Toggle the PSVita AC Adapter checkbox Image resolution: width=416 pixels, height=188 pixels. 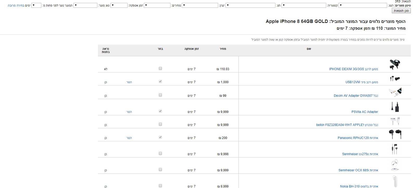pyautogui.click(x=160, y=111)
